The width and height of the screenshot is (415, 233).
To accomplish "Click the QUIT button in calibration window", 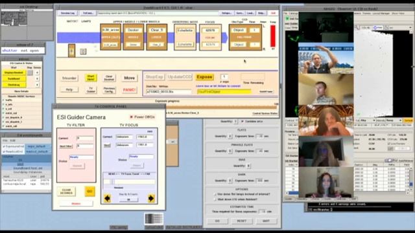I will click(266, 221).
